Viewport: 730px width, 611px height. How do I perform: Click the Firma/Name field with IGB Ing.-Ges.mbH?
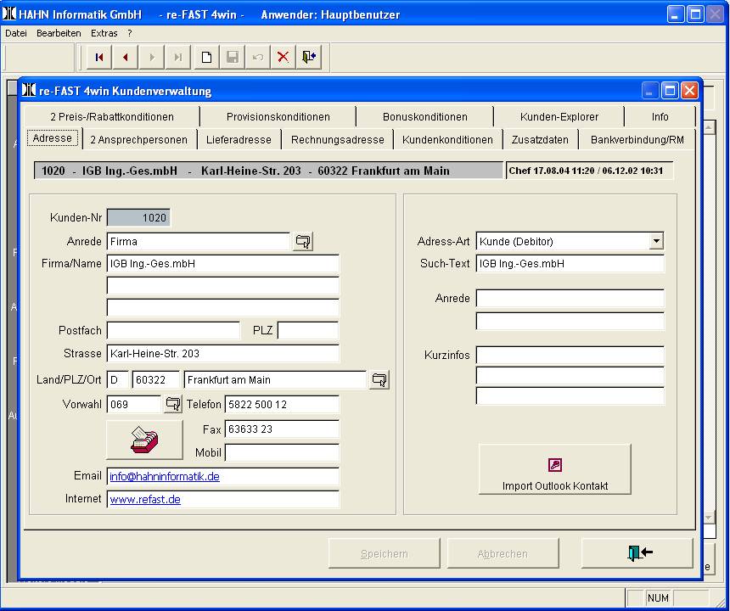pos(223,263)
